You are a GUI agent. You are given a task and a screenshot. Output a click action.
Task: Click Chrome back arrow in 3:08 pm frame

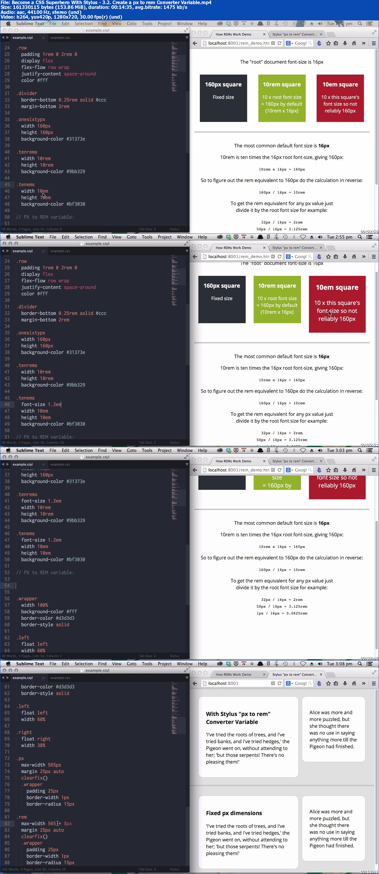pos(195,683)
